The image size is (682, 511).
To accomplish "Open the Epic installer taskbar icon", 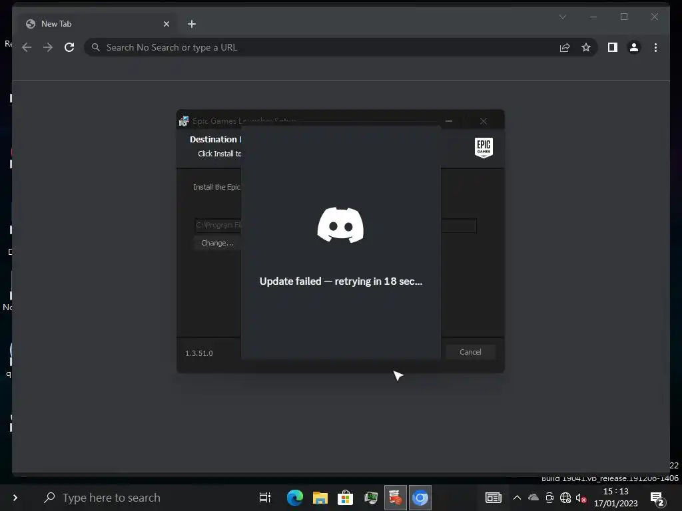I will [x=396, y=498].
